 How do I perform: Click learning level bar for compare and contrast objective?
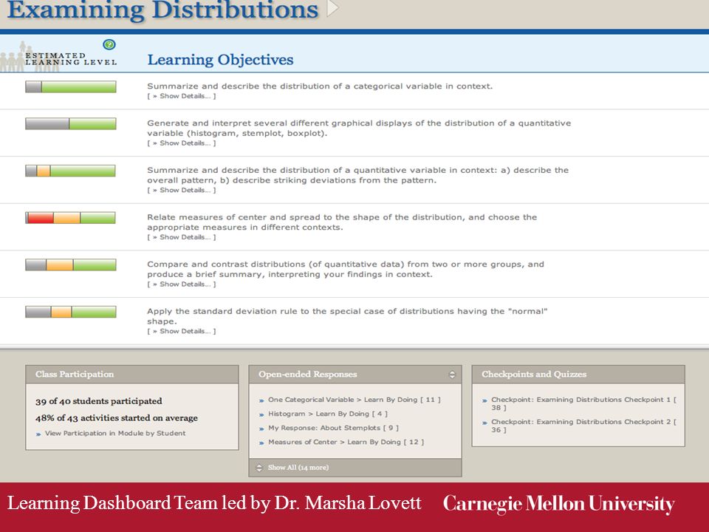click(71, 265)
